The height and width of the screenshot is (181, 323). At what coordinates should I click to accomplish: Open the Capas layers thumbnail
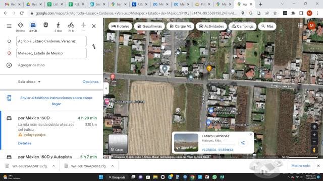pyautogui.click(x=118, y=144)
